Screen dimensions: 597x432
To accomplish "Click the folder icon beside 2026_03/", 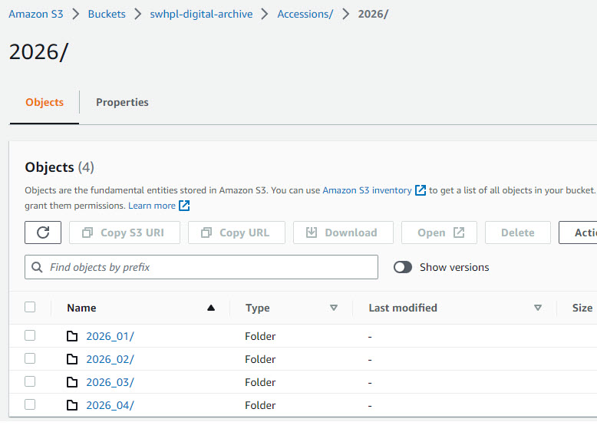I will tap(72, 382).
